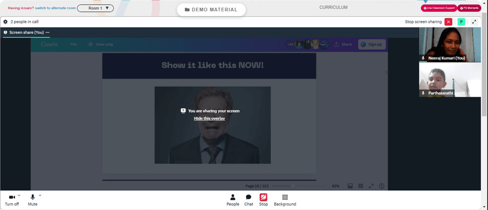Open the Room 1 dropdown

pyautogui.click(x=95, y=8)
